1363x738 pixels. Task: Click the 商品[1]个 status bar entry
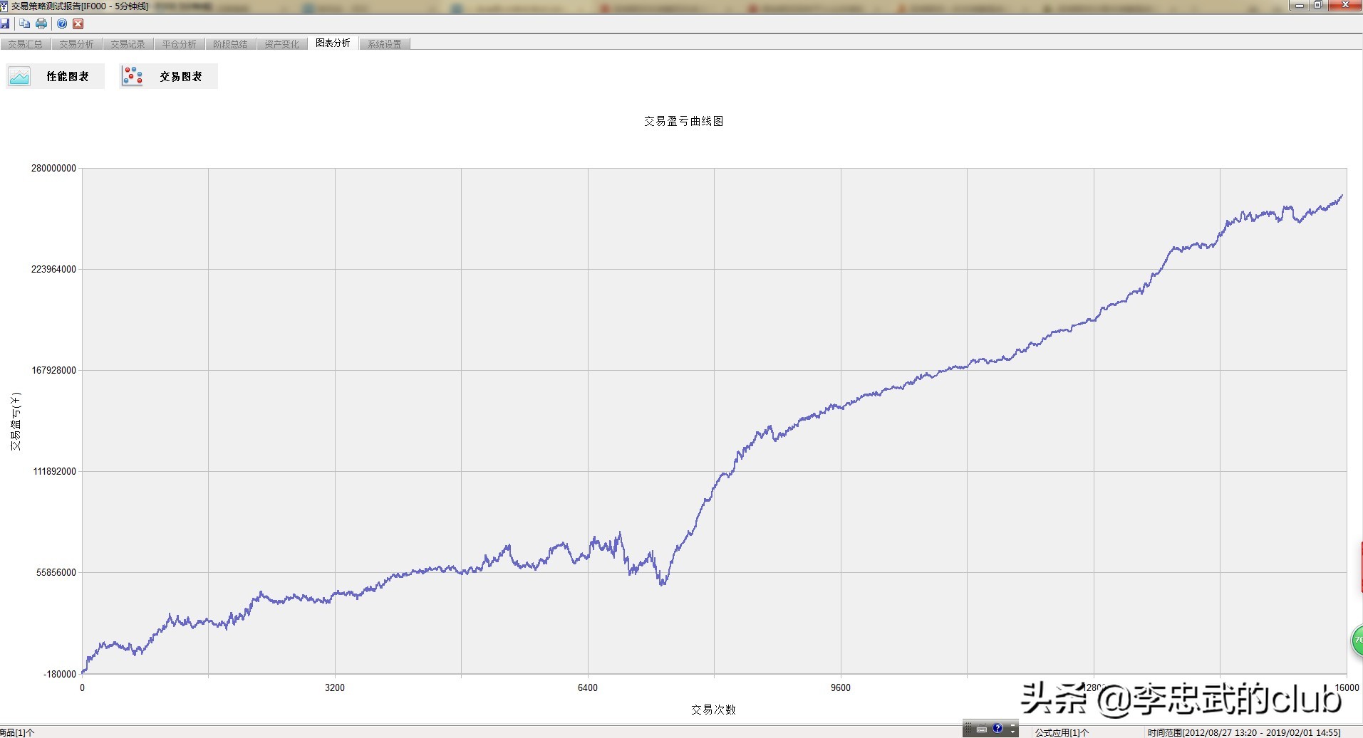tap(17, 732)
